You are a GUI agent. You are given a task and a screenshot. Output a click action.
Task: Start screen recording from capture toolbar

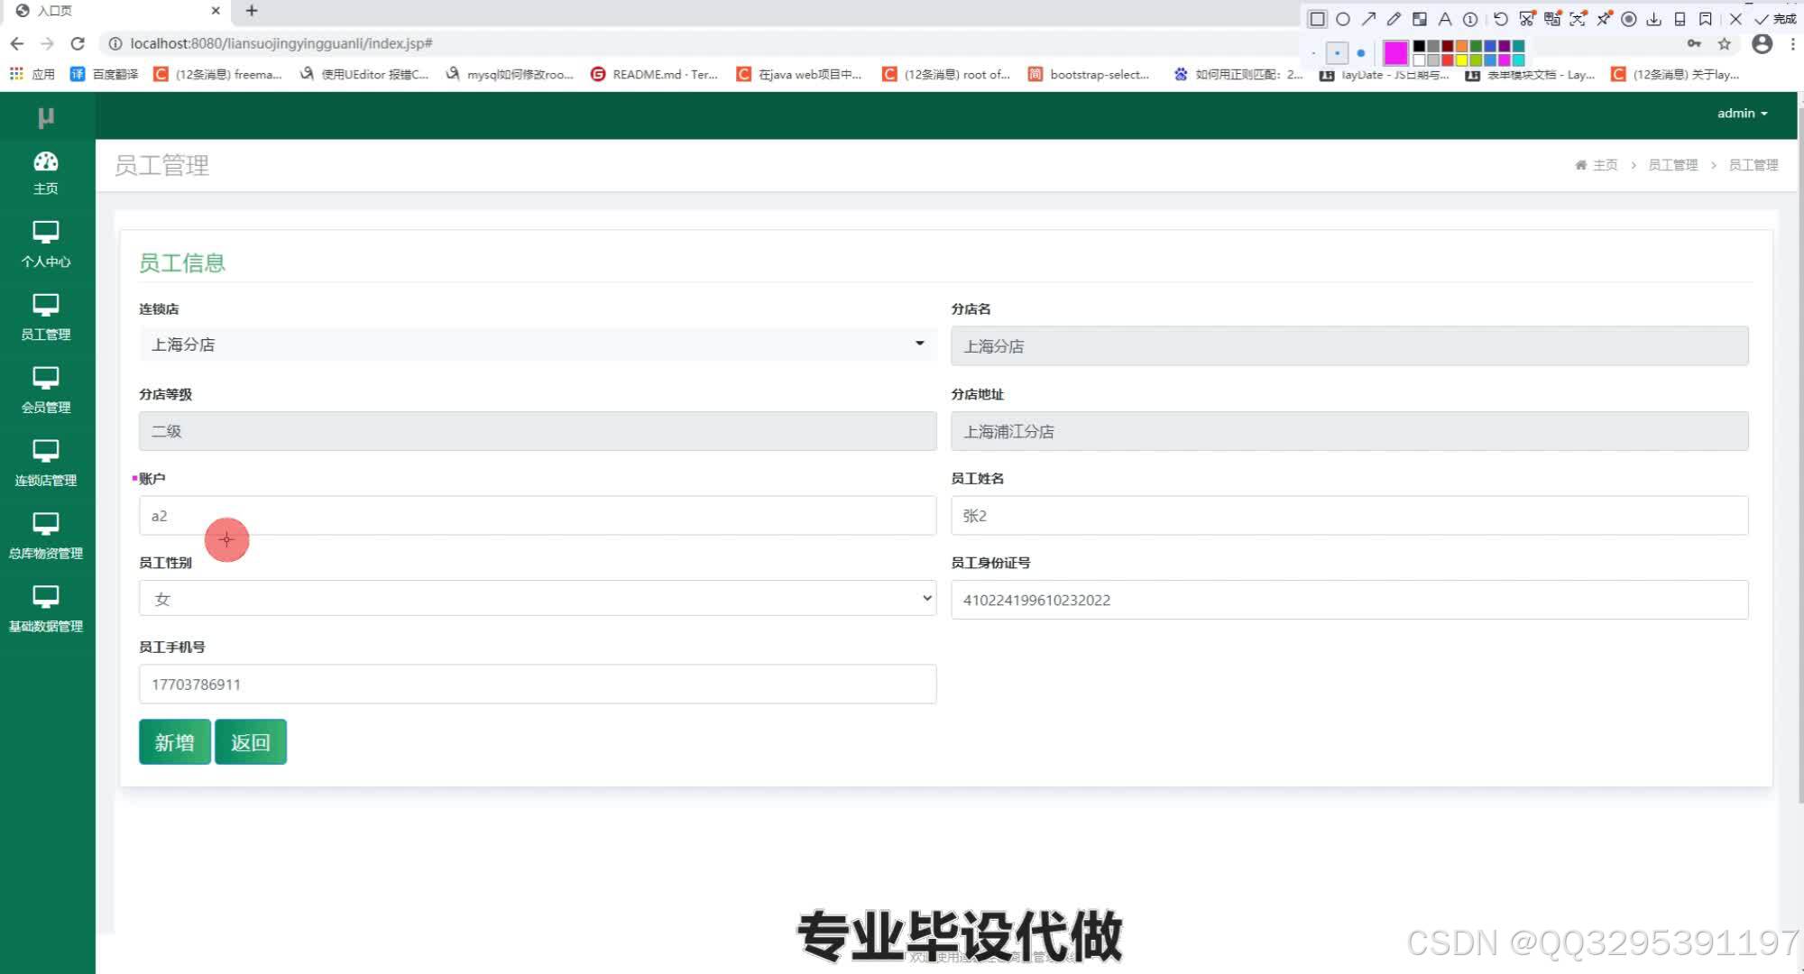tap(1628, 19)
